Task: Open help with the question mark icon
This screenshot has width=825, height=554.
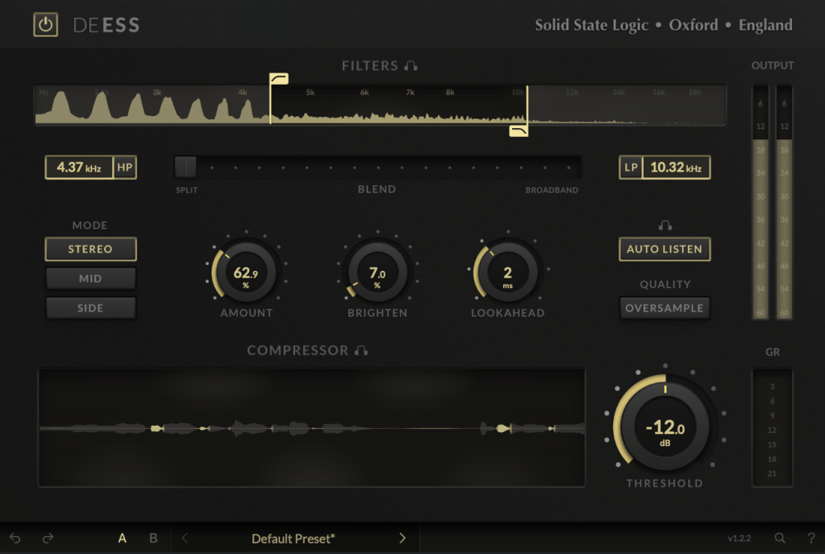Action: pyautogui.click(x=810, y=538)
